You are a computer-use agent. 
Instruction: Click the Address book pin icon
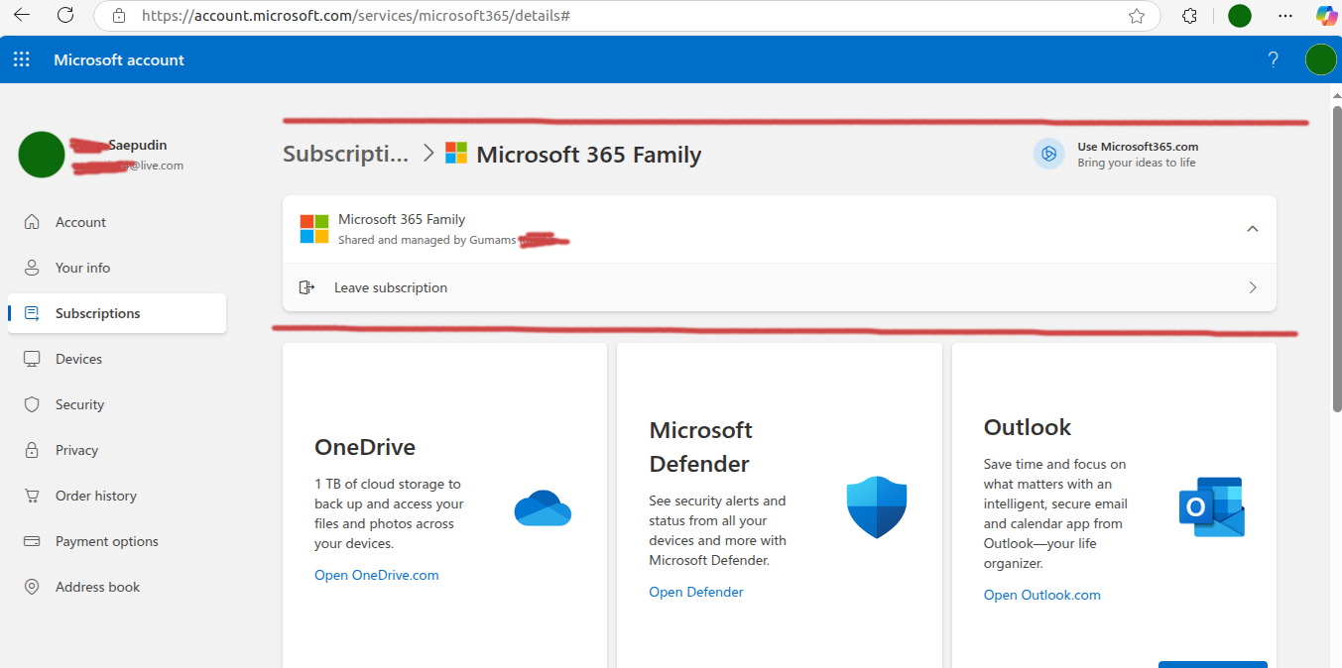[32, 587]
